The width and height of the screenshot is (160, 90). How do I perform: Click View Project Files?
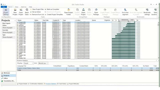tap(37, 9)
